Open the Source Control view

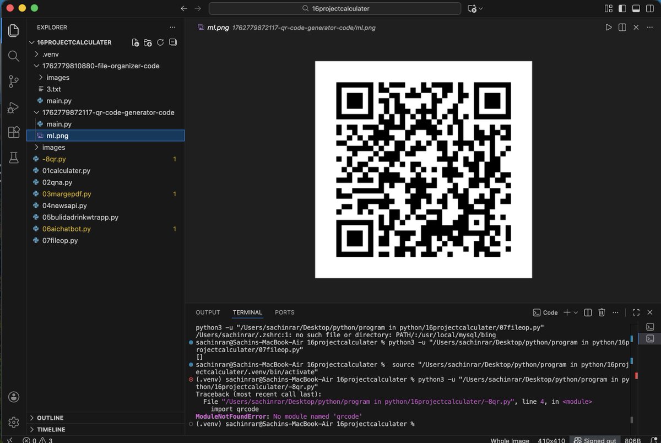click(13, 82)
